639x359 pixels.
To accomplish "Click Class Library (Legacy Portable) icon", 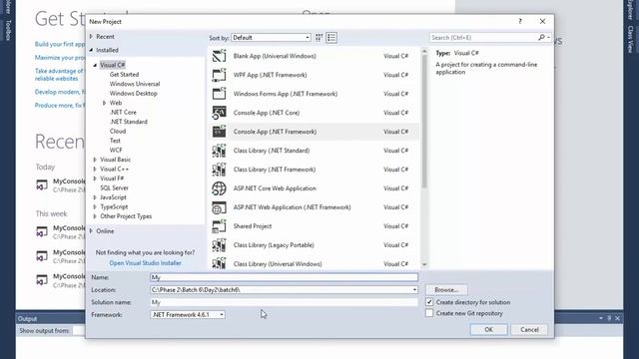I will point(219,245).
